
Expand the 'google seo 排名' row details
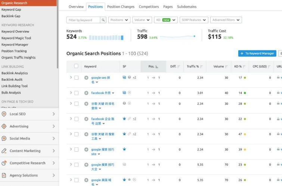click(x=71, y=77)
